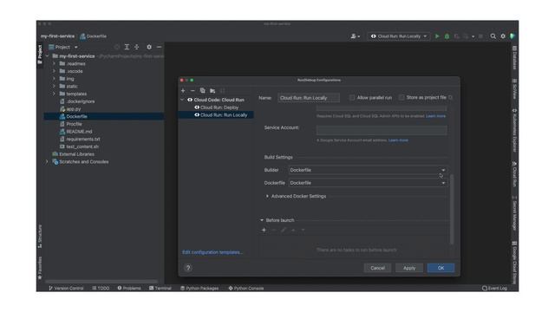The width and height of the screenshot is (555, 312).
Task: Open Python Packages tab at bottom
Action: pos(199,289)
